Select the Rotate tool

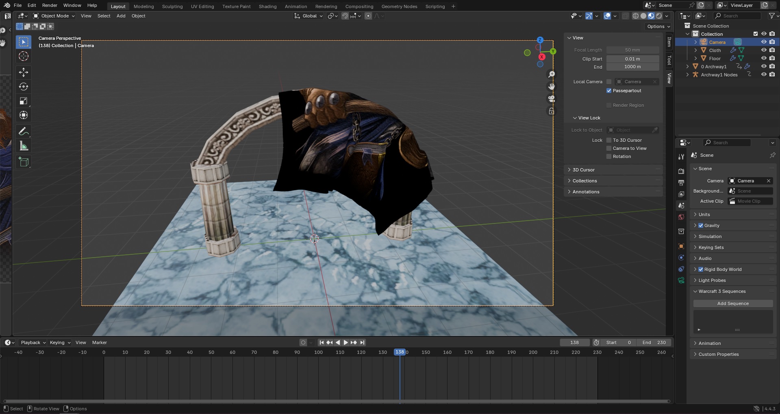[x=24, y=87]
